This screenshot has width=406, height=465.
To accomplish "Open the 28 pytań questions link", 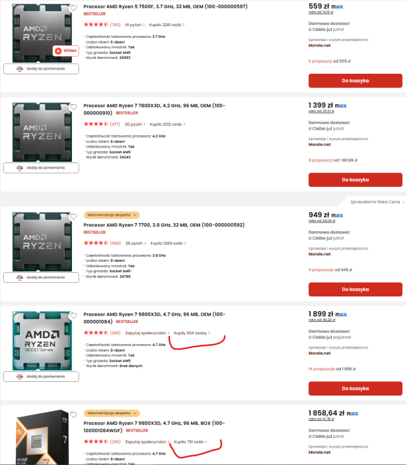I will pos(136,243).
